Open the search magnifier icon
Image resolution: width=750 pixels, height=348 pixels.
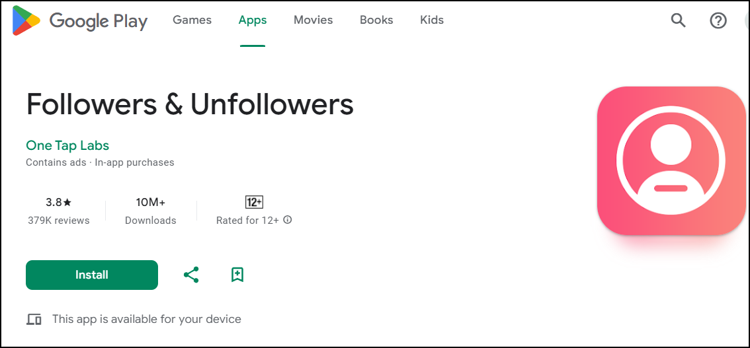[679, 20]
